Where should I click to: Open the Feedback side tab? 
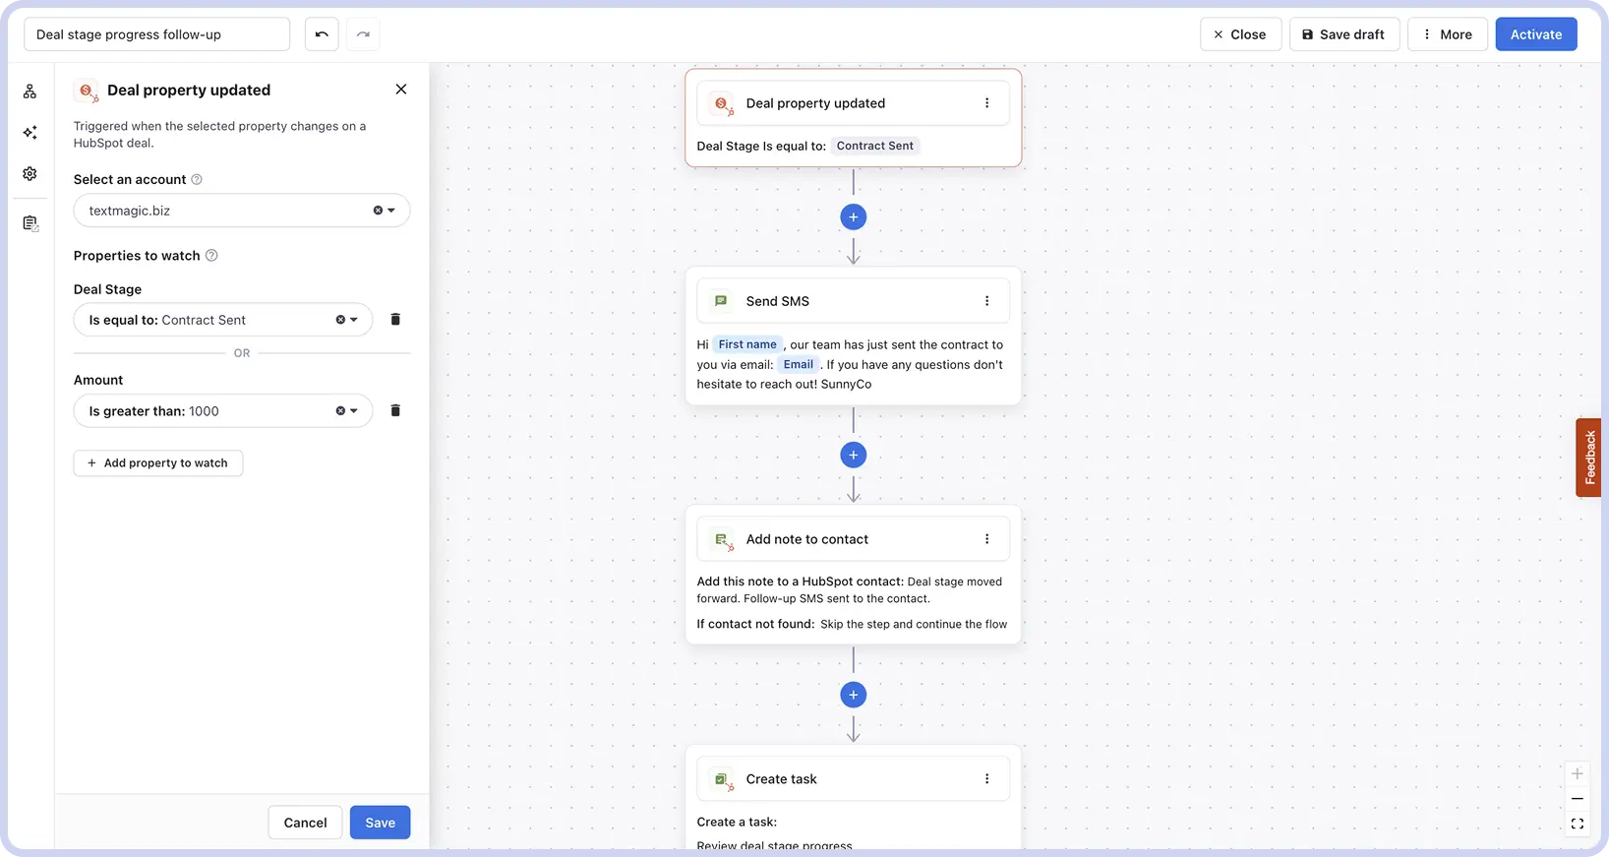[1588, 458]
